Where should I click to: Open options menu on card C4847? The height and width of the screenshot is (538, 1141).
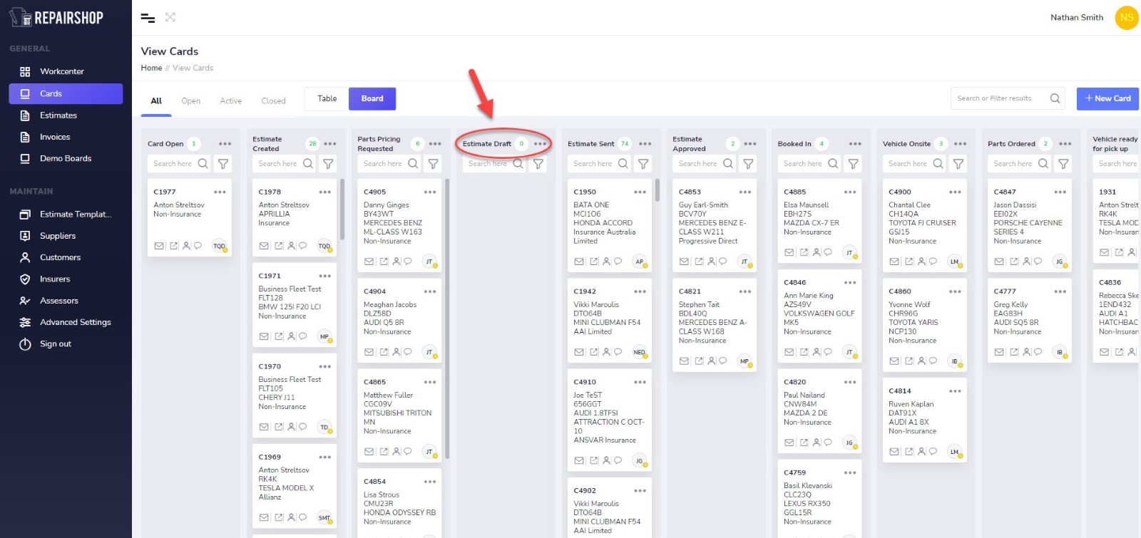point(1060,192)
